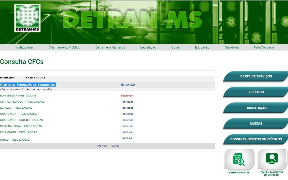288x180 pixels.
Task: Select GRAND PRIX - TRES LAGOAS
Action: pos(19,114)
